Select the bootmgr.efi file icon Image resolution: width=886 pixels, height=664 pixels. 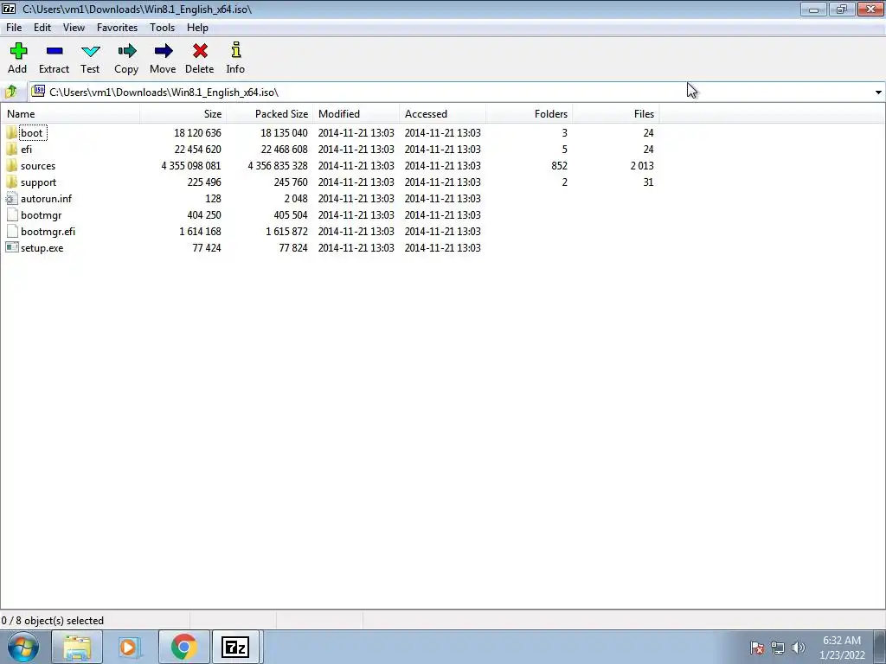[x=12, y=231]
